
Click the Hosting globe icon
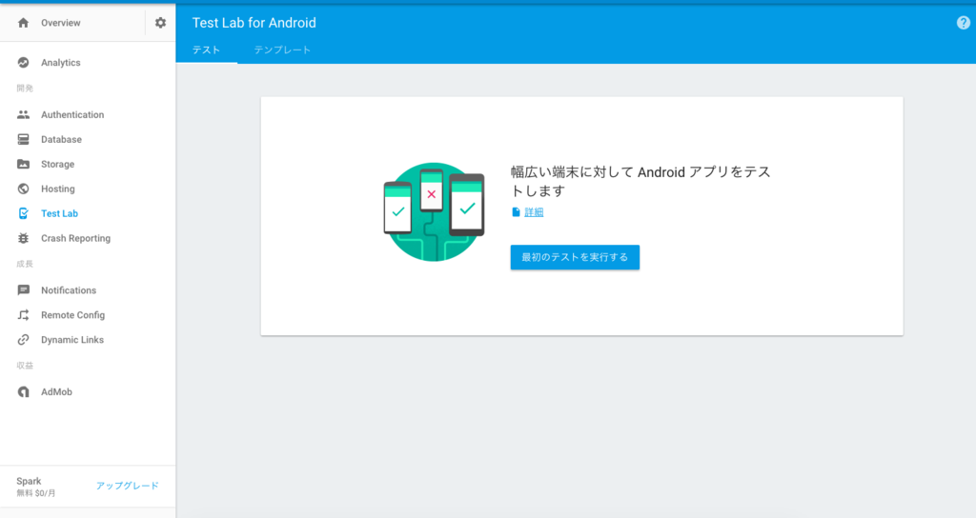23,189
